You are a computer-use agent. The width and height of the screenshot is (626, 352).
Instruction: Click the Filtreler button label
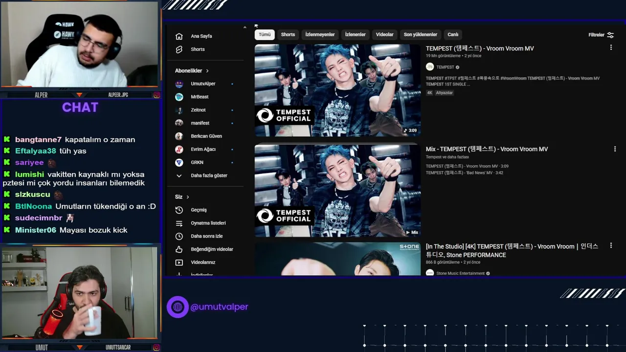click(596, 35)
